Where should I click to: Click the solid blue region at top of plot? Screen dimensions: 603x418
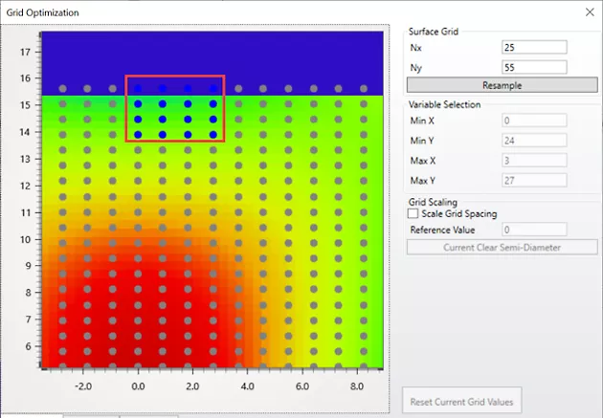point(212,54)
